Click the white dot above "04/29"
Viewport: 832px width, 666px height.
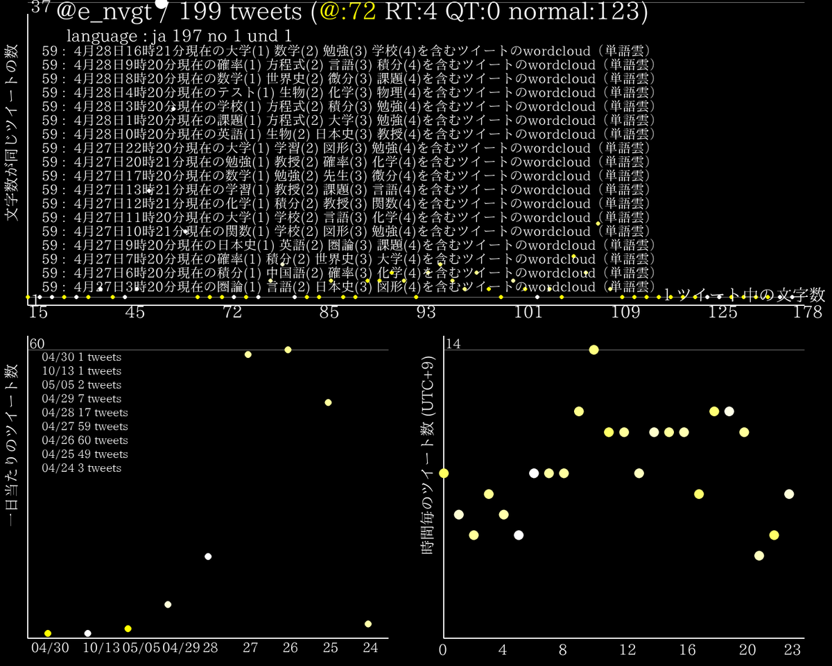(x=167, y=604)
